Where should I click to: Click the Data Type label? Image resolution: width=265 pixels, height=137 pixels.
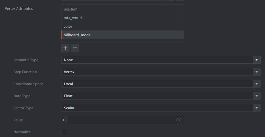pyautogui.click(x=22, y=96)
